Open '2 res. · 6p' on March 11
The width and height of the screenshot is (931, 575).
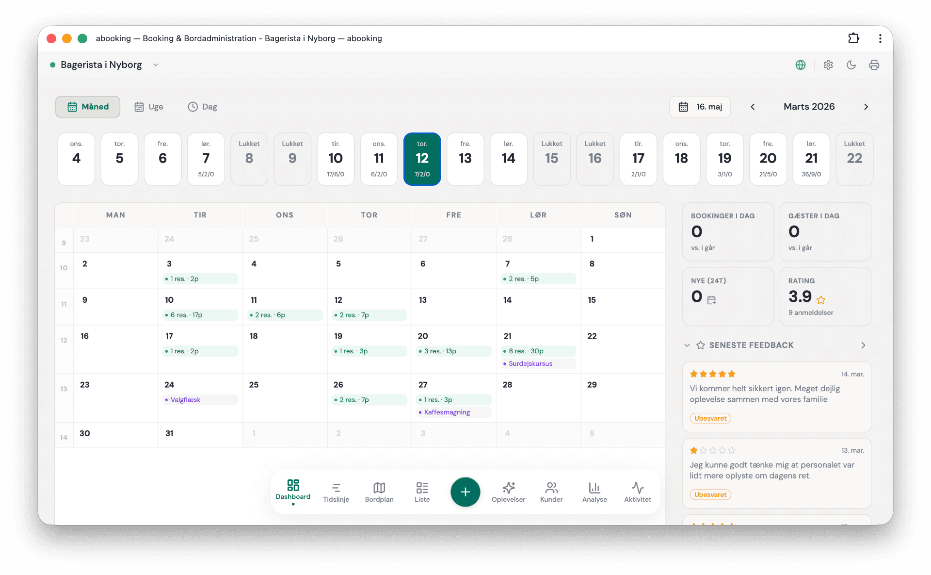(285, 315)
